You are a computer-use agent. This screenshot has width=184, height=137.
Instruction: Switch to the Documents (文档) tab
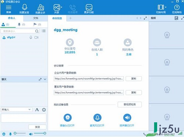36,18
